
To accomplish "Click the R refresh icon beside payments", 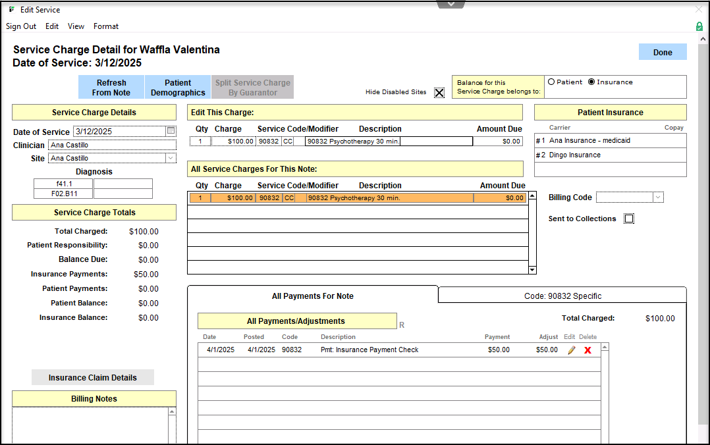I will (402, 325).
